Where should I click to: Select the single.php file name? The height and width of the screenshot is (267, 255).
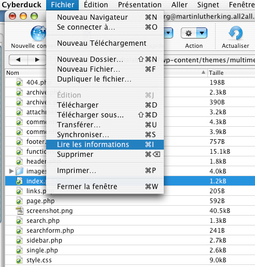point(42,250)
